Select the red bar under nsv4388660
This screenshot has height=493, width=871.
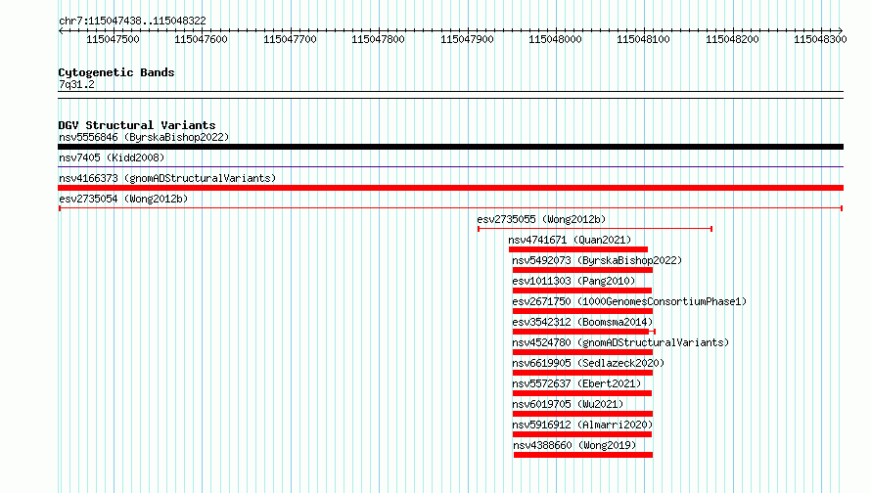pyautogui.click(x=583, y=455)
